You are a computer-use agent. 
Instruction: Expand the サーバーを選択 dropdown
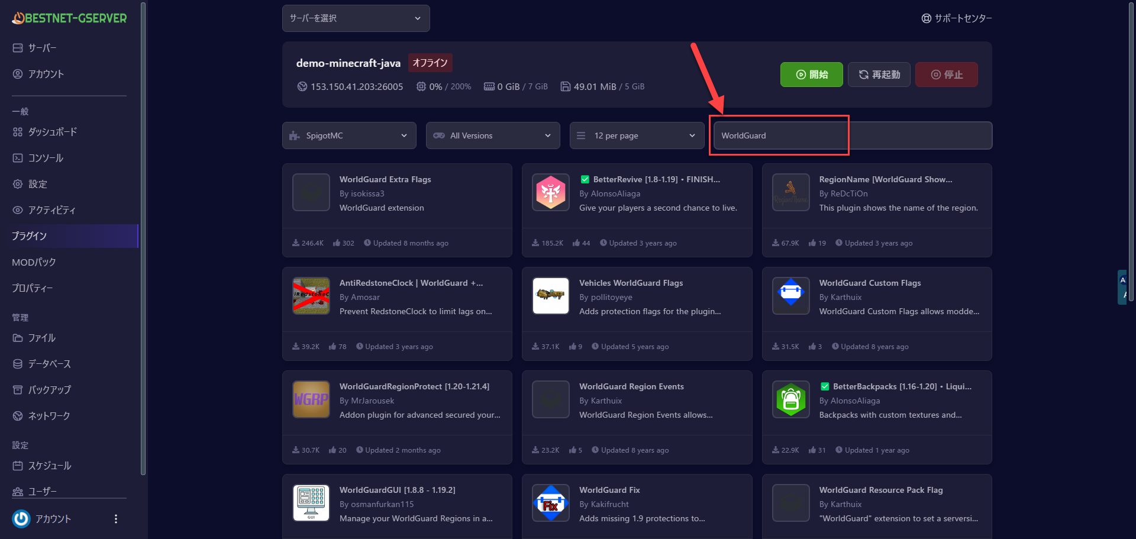[x=356, y=18]
